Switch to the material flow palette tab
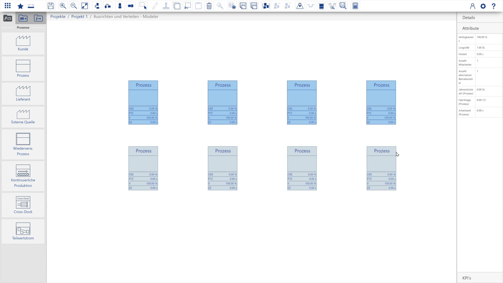The image size is (503, 283). [23, 18]
